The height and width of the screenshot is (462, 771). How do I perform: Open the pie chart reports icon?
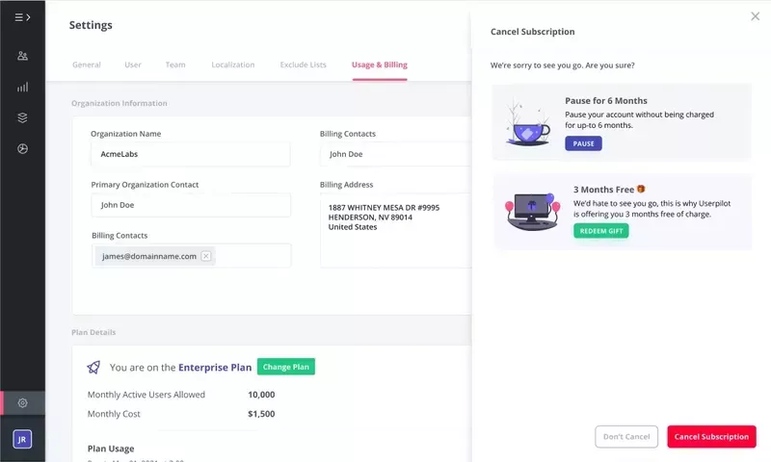(x=22, y=148)
